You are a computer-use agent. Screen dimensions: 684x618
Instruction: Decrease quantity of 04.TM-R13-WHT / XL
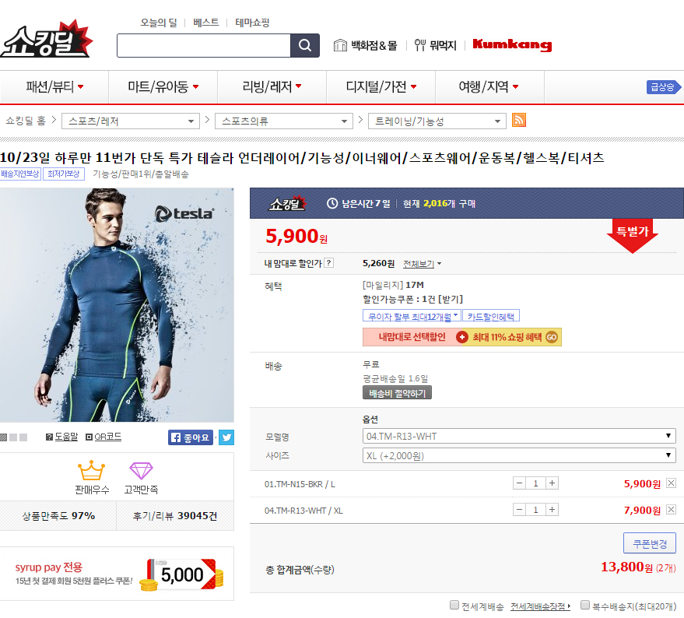519,510
